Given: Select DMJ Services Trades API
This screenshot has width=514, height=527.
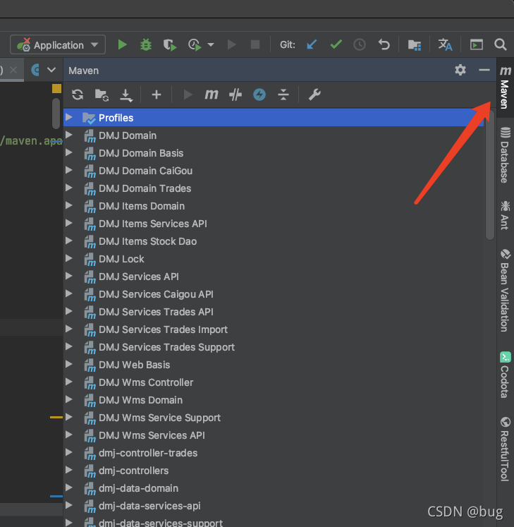Looking at the screenshot, I should (156, 312).
